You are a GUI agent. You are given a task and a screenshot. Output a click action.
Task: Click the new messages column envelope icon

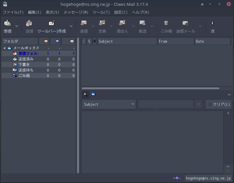click(x=46, y=41)
